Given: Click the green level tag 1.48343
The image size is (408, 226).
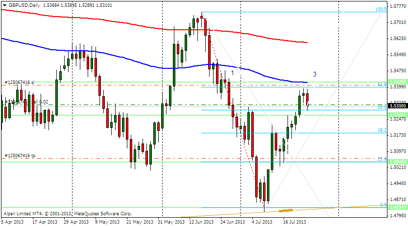Looking at the screenshot, I should 397,207.
